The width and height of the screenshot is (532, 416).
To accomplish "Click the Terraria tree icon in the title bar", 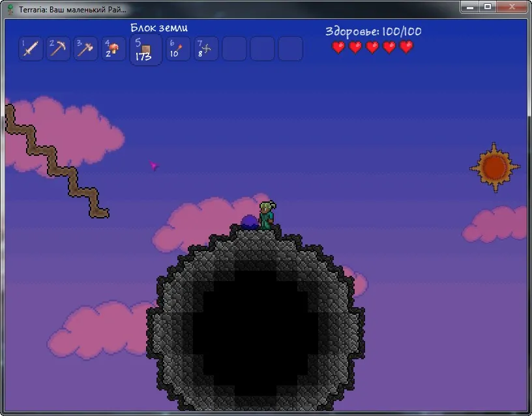I will (10, 10).
